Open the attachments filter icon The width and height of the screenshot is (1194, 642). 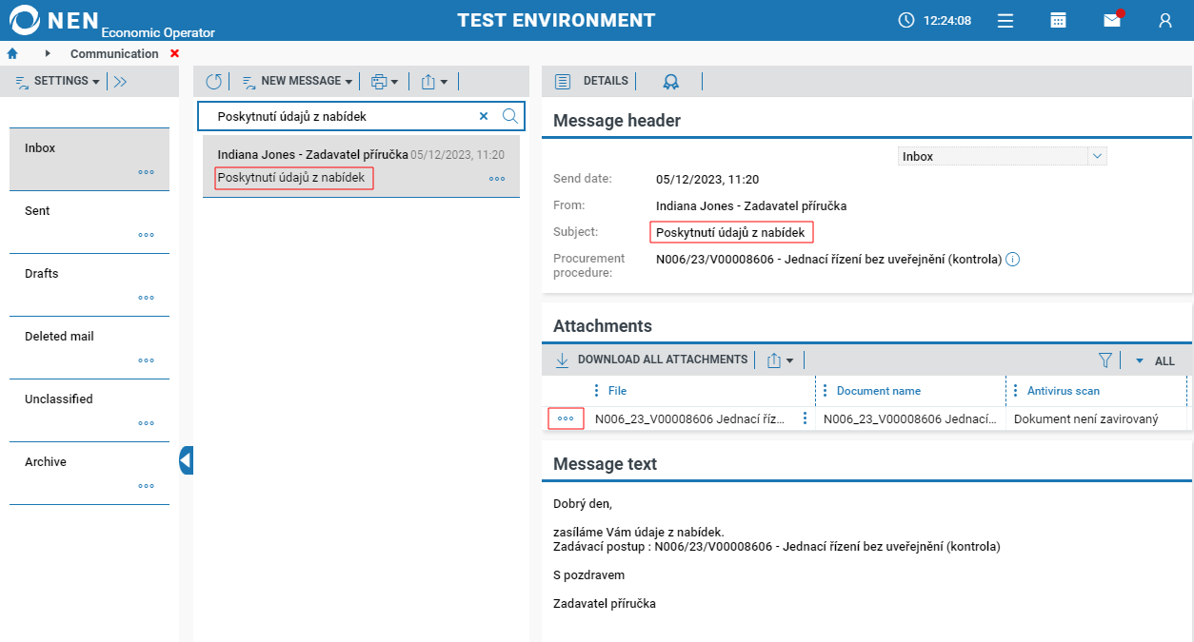(1105, 360)
